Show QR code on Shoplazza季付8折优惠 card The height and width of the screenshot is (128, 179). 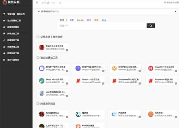click(140, 83)
